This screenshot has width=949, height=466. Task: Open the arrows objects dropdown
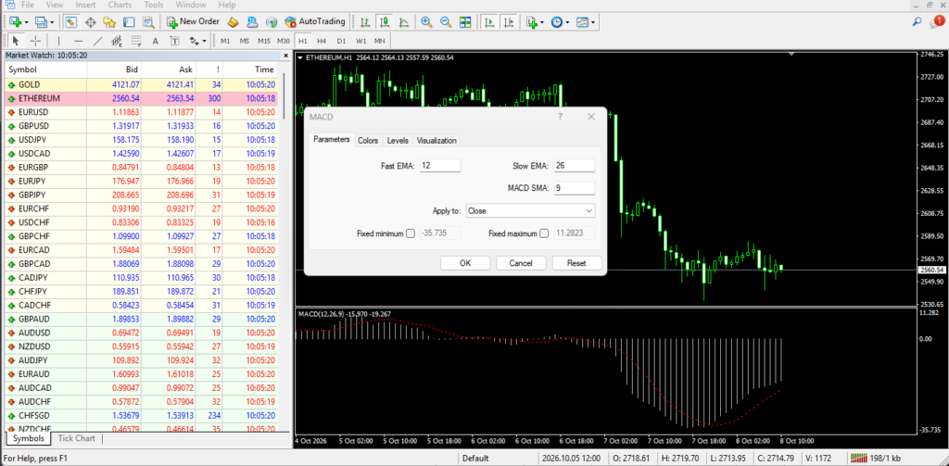[x=197, y=41]
